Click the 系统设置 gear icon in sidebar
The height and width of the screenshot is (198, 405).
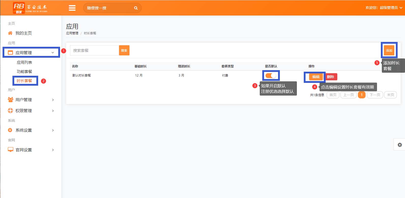(10, 130)
